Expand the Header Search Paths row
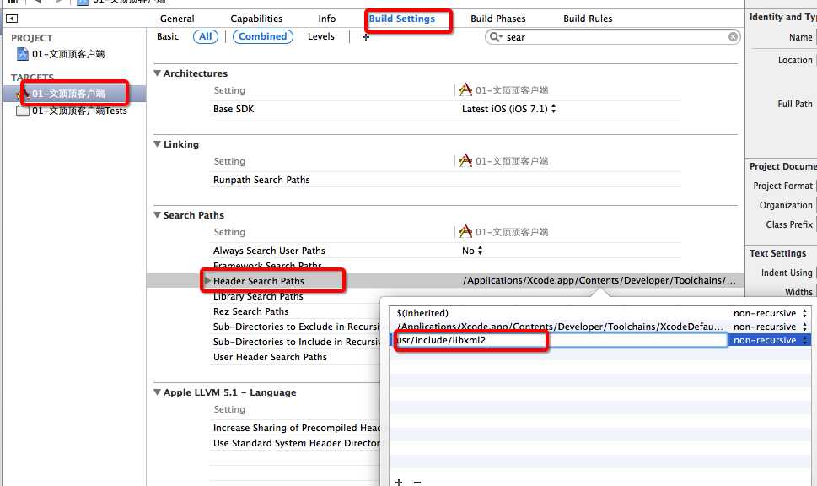The width and height of the screenshot is (817, 486). click(x=207, y=280)
